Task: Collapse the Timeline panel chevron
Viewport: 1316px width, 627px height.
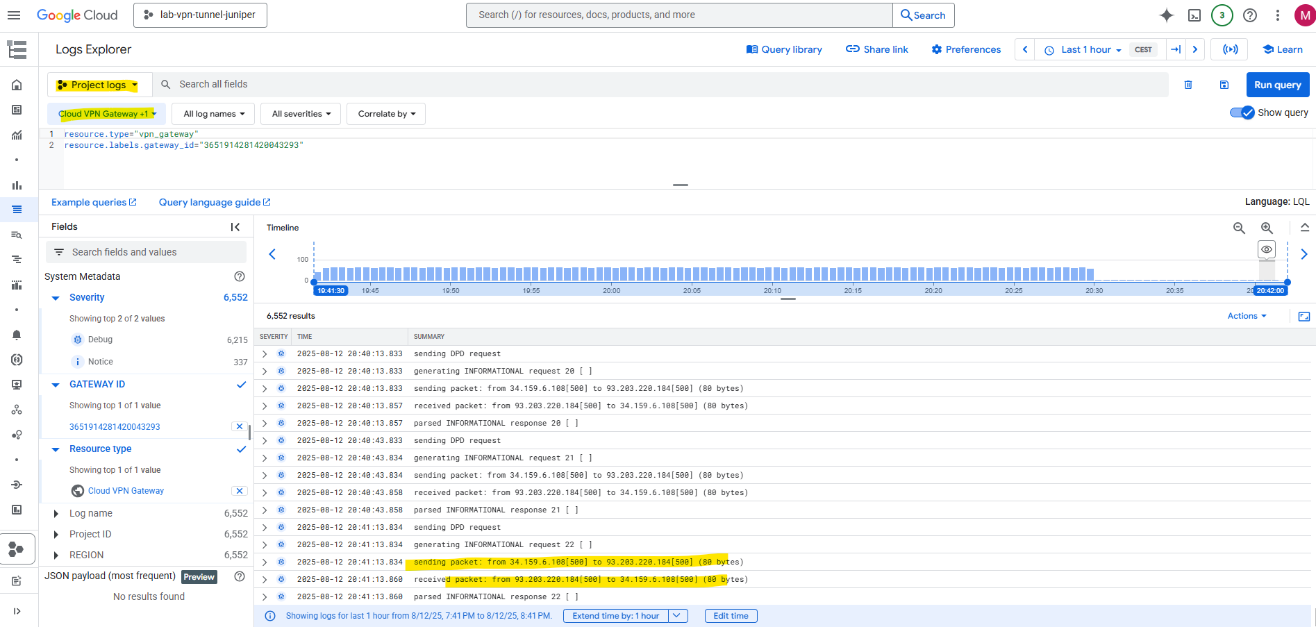Action: [x=1305, y=228]
